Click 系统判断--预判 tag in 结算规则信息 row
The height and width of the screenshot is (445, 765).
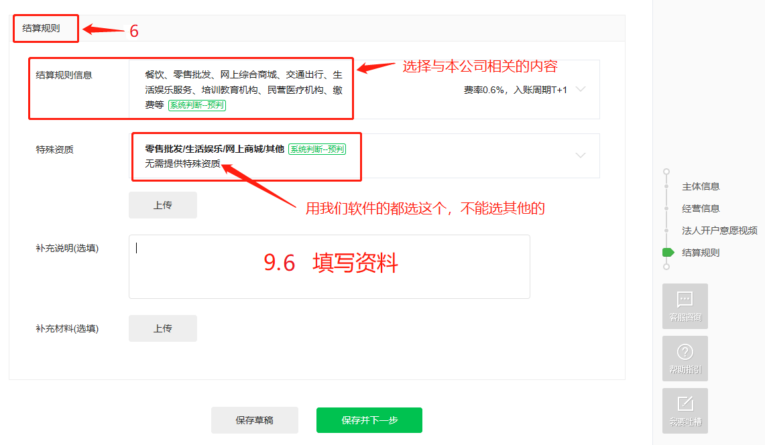point(197,105)
